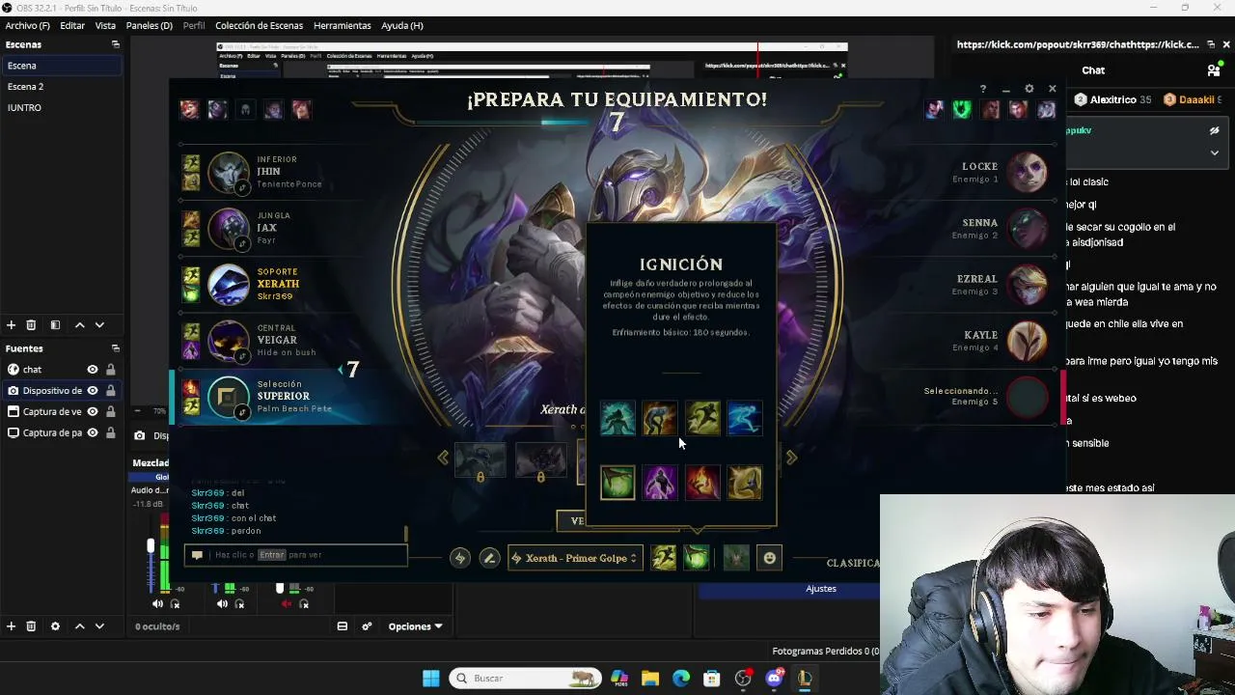Toggle lock on Captura de pa source
The image size is (1235, 695).
click(x=111, y=433)
